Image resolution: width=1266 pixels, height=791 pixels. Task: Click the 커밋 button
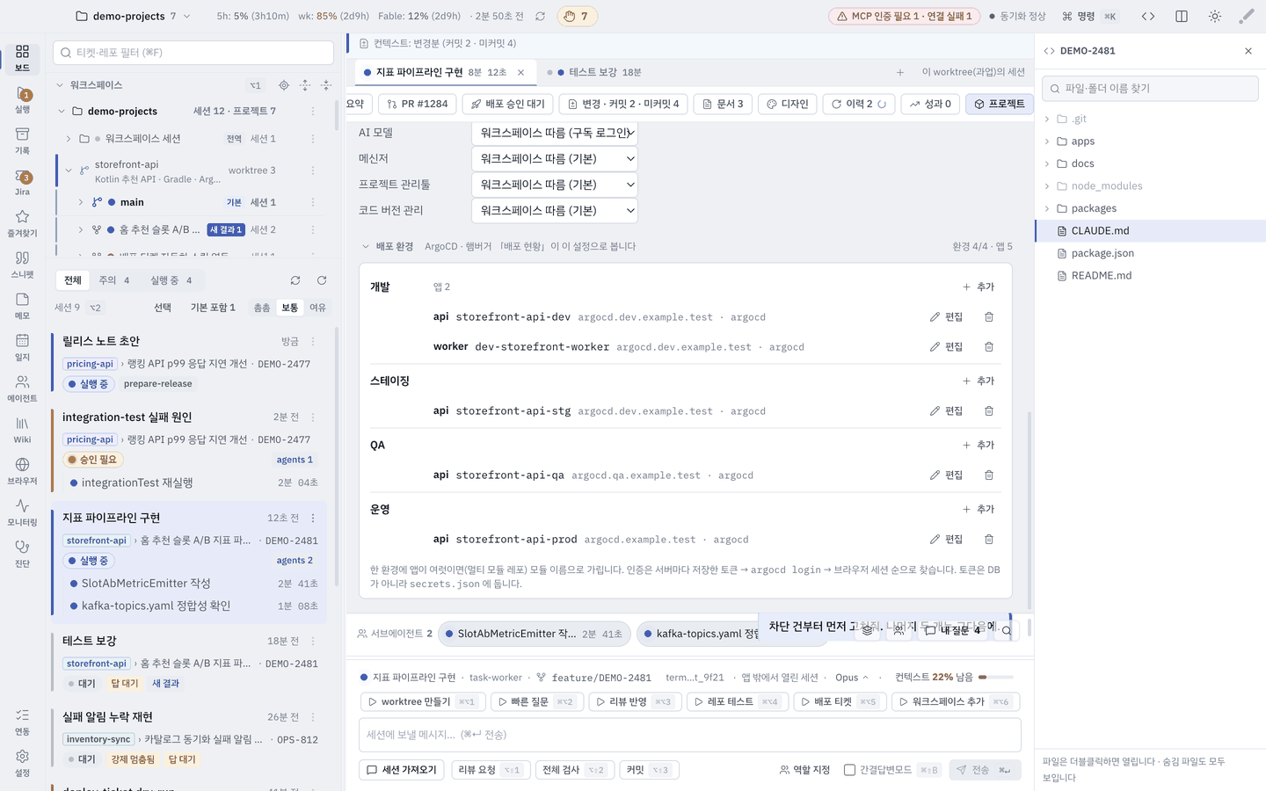click(x=649, y=770)
